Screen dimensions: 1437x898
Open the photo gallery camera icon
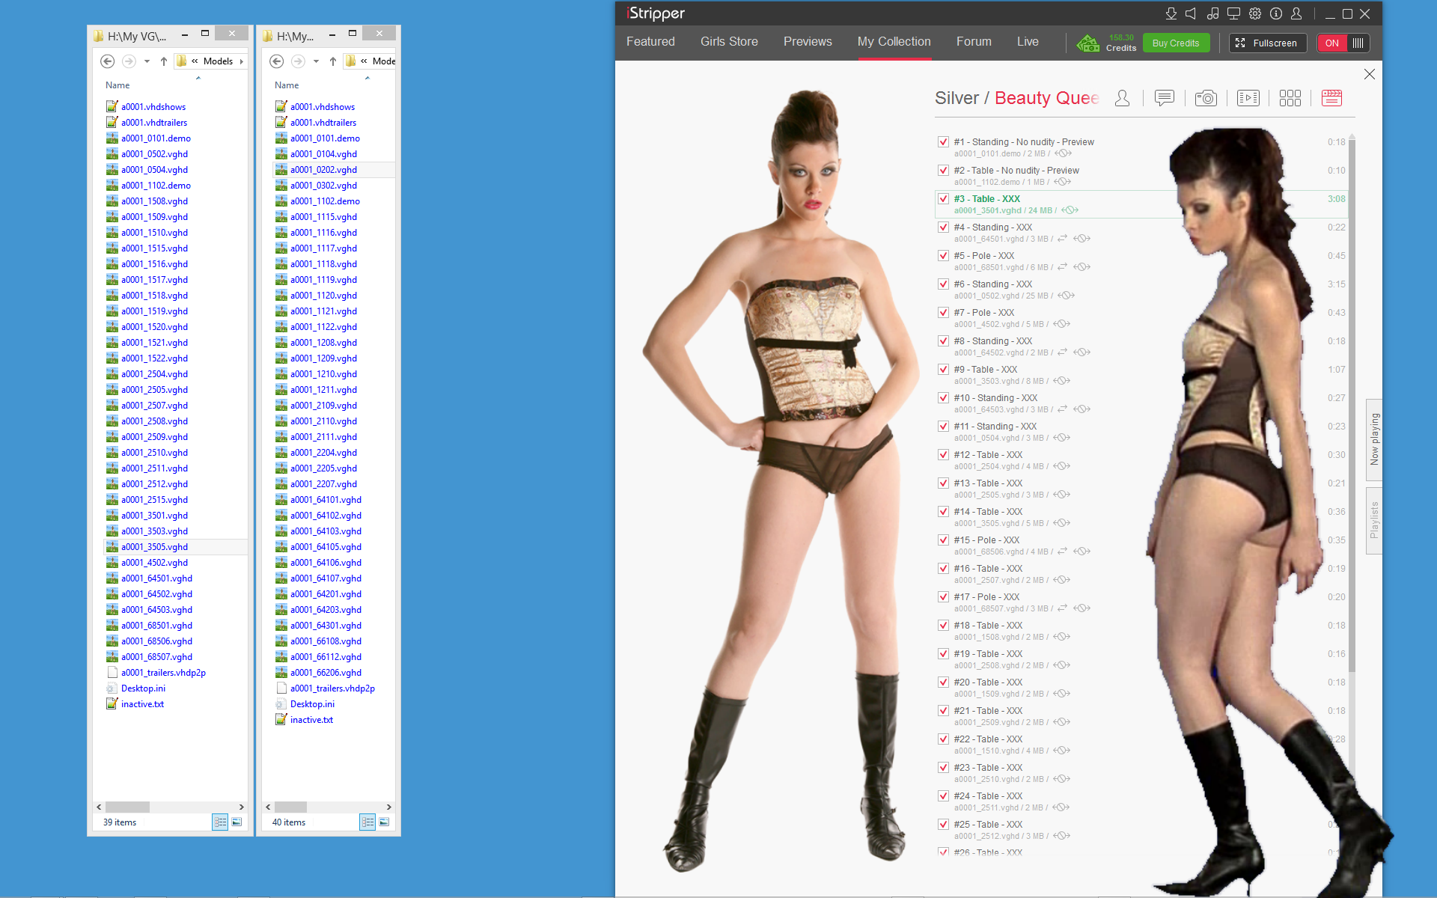pos(1206,98)
